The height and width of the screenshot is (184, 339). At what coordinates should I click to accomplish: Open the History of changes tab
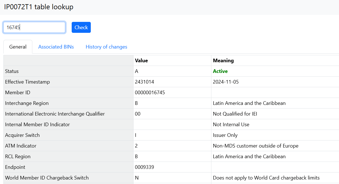(x=106, y=47)
